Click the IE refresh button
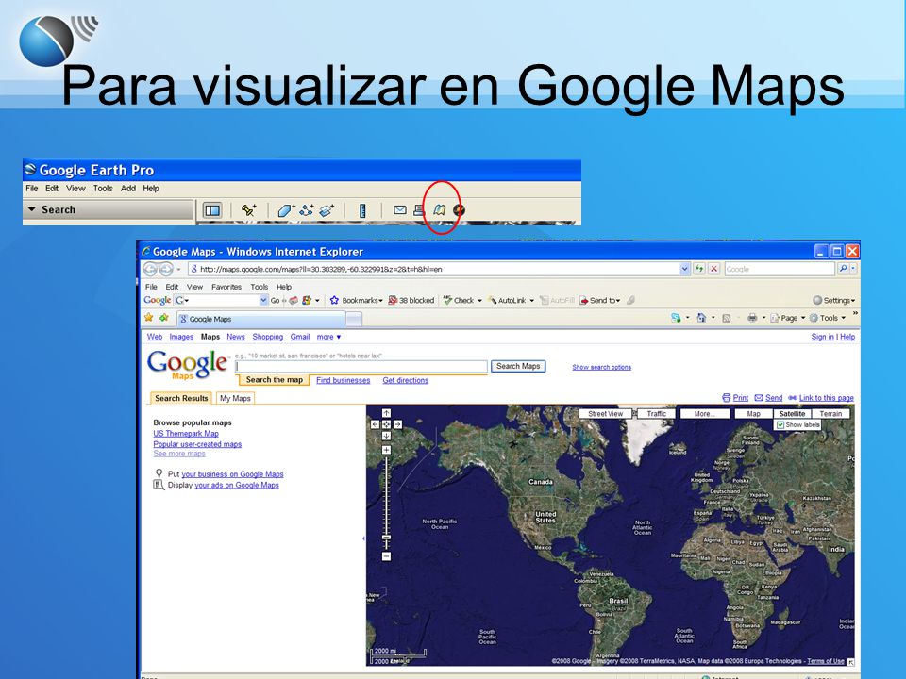 point(699,269)
